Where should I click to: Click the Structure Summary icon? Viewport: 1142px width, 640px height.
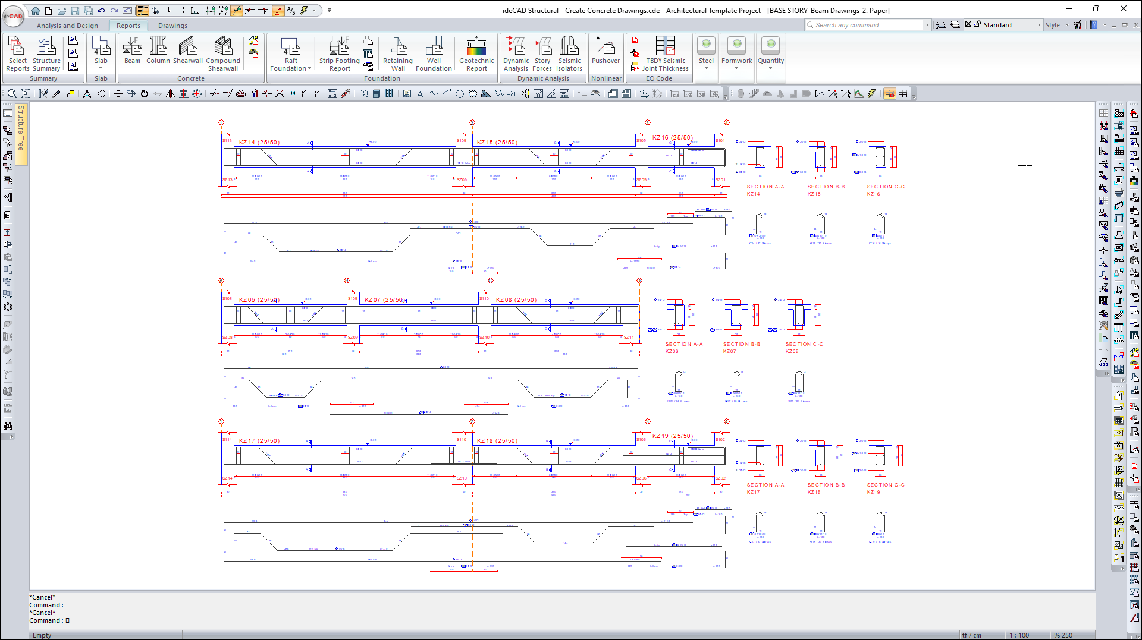pos(46,53)
